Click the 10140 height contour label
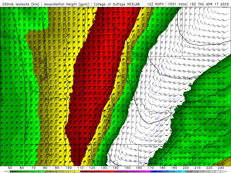 click(x=188, y=79)
